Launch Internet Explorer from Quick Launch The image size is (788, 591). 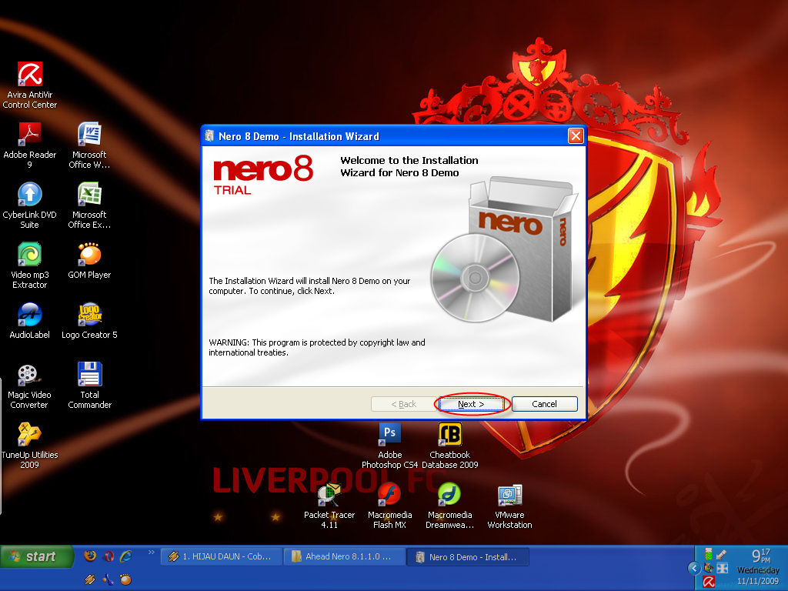pyautogui.click(x=125, y=556)
